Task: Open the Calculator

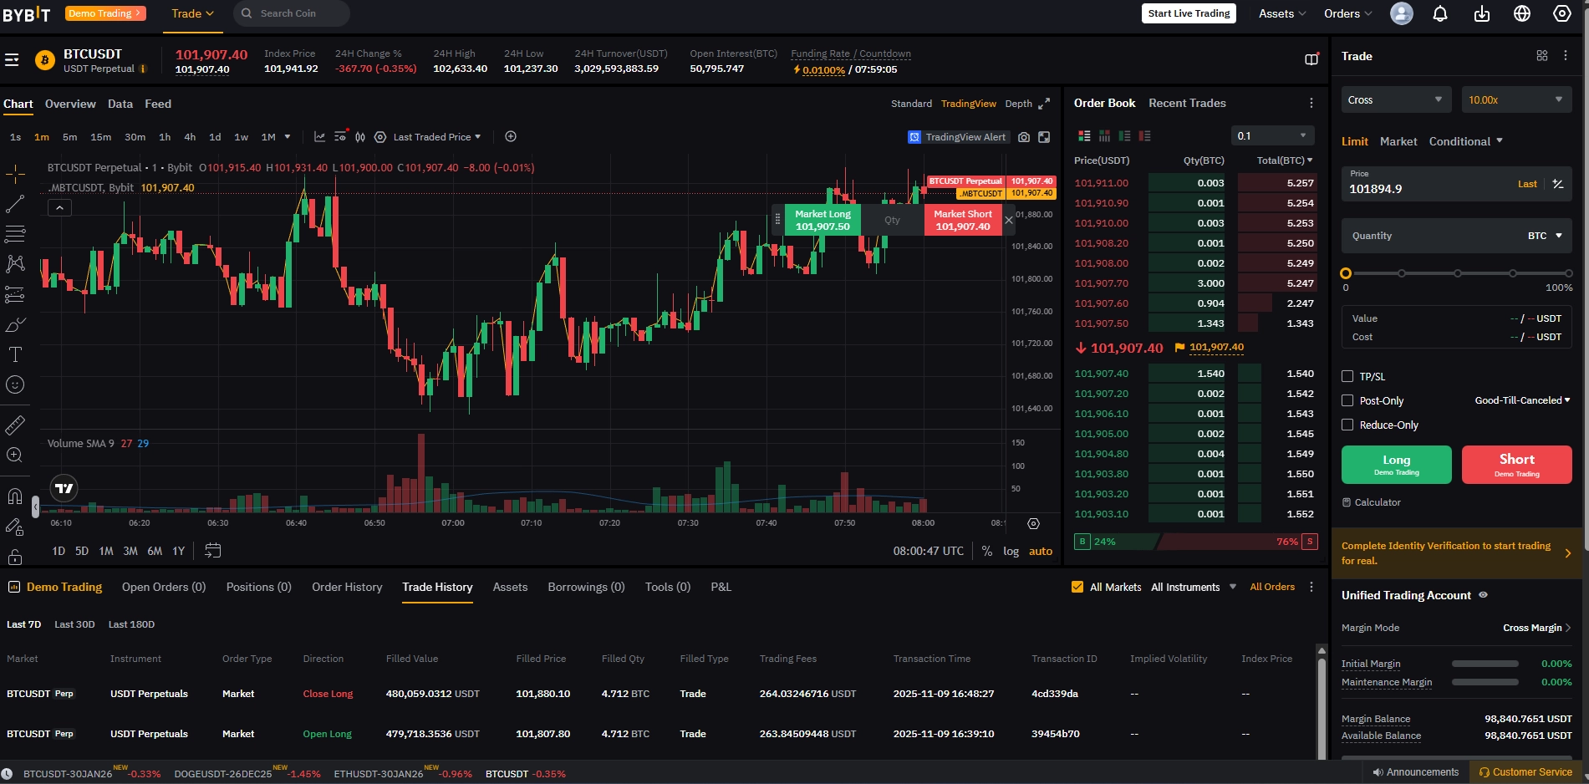Action: (x=1371, y=502)
